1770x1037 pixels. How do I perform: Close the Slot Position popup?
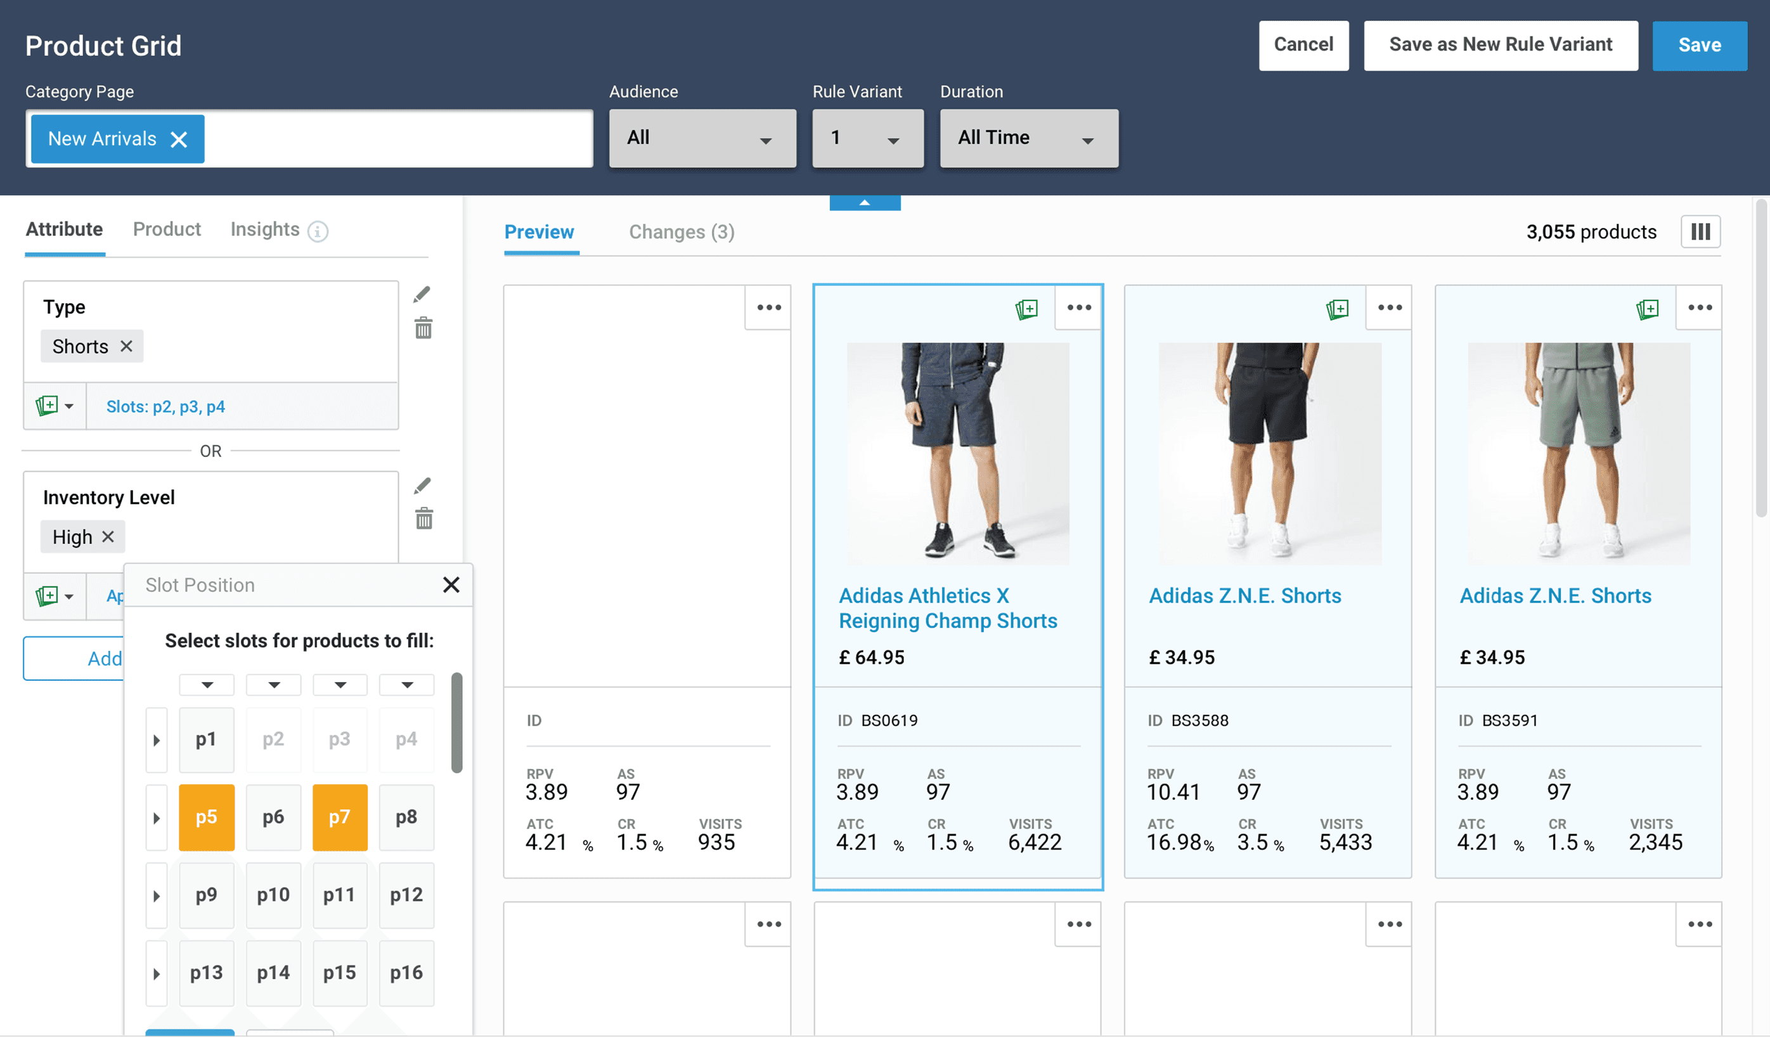(x=451, y=585)
